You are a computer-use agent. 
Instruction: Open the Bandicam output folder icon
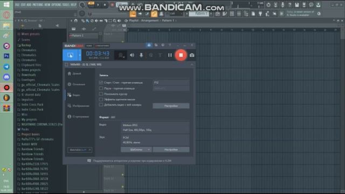[x=156, y=45]
